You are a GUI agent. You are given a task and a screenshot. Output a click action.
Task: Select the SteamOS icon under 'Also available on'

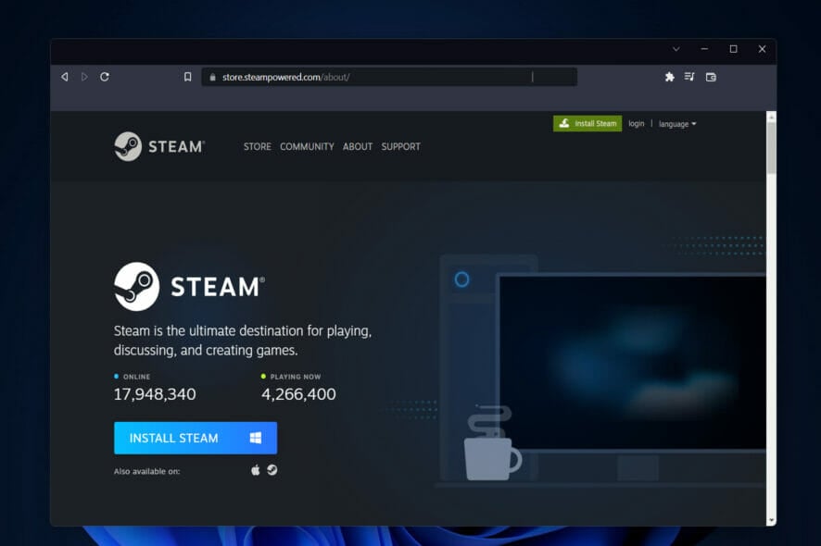(272, 470)
